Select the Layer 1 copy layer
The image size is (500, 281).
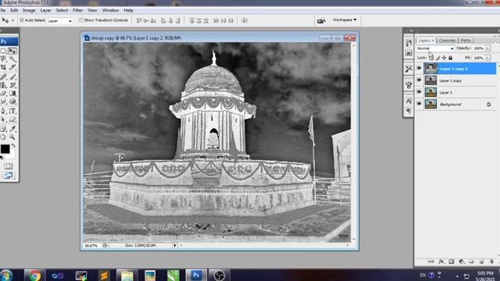click(x=456, y=80)
